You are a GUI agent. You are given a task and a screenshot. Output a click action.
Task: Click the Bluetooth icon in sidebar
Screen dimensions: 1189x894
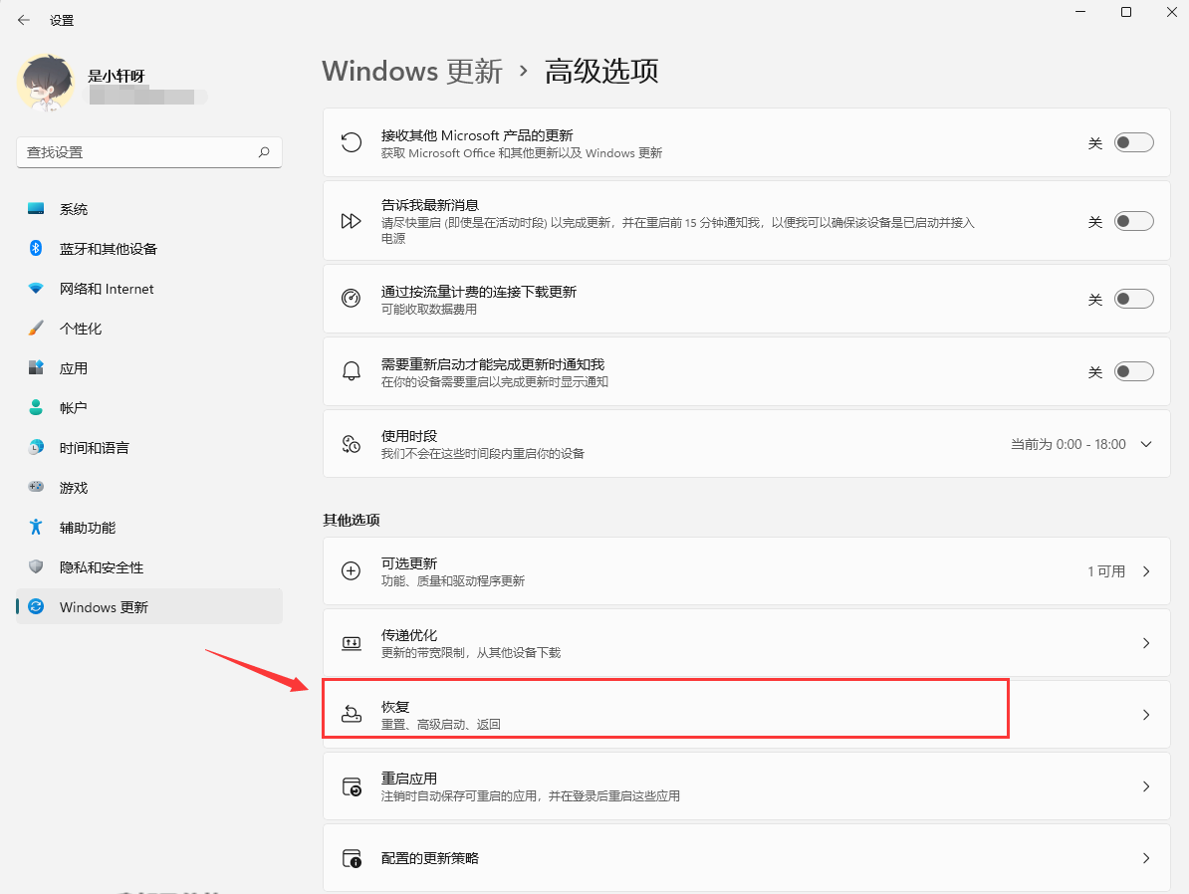36,249
